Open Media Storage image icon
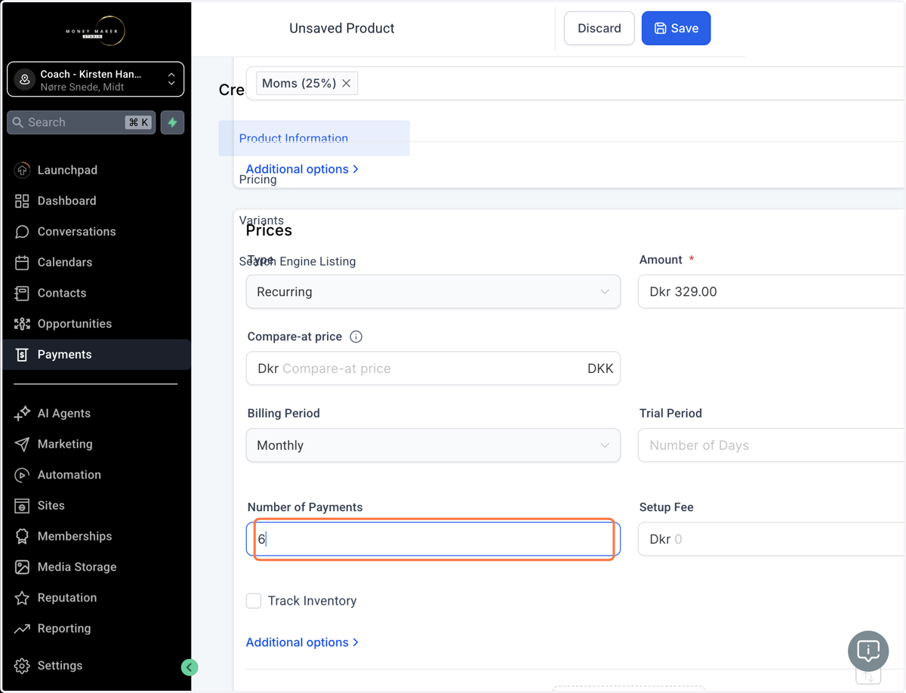 click(22, 567)
